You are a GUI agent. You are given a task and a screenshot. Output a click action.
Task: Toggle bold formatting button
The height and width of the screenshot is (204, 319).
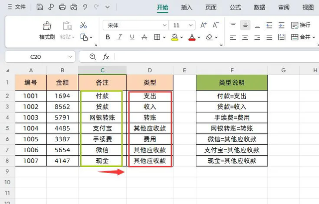(x=108, y=37)
